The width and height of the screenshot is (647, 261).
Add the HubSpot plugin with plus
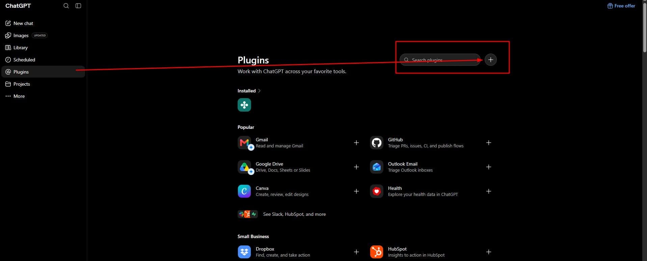pyautogui.click(x=489, y=252)
